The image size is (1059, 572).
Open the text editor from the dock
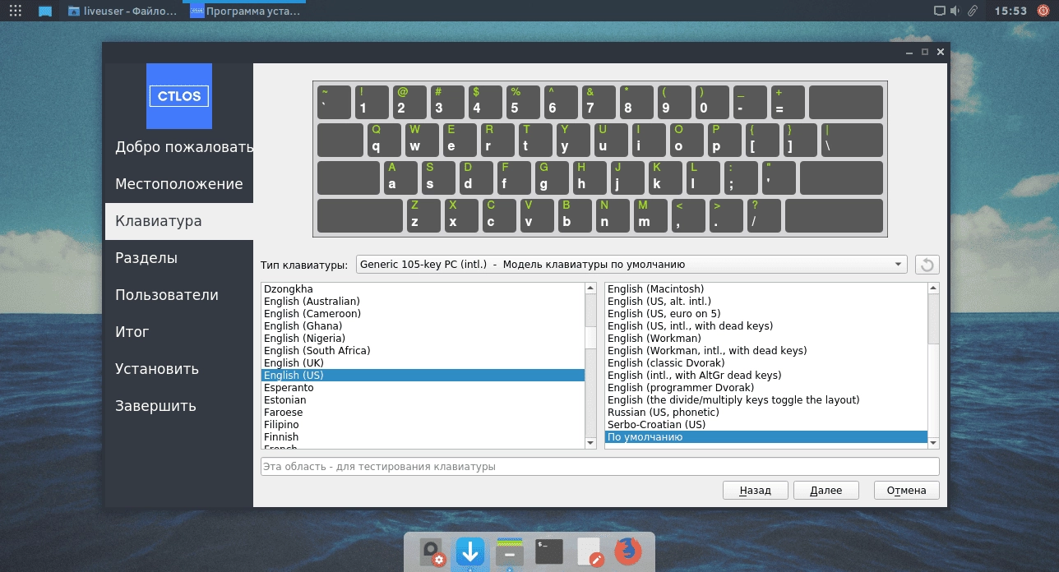(x=589, y=551)
